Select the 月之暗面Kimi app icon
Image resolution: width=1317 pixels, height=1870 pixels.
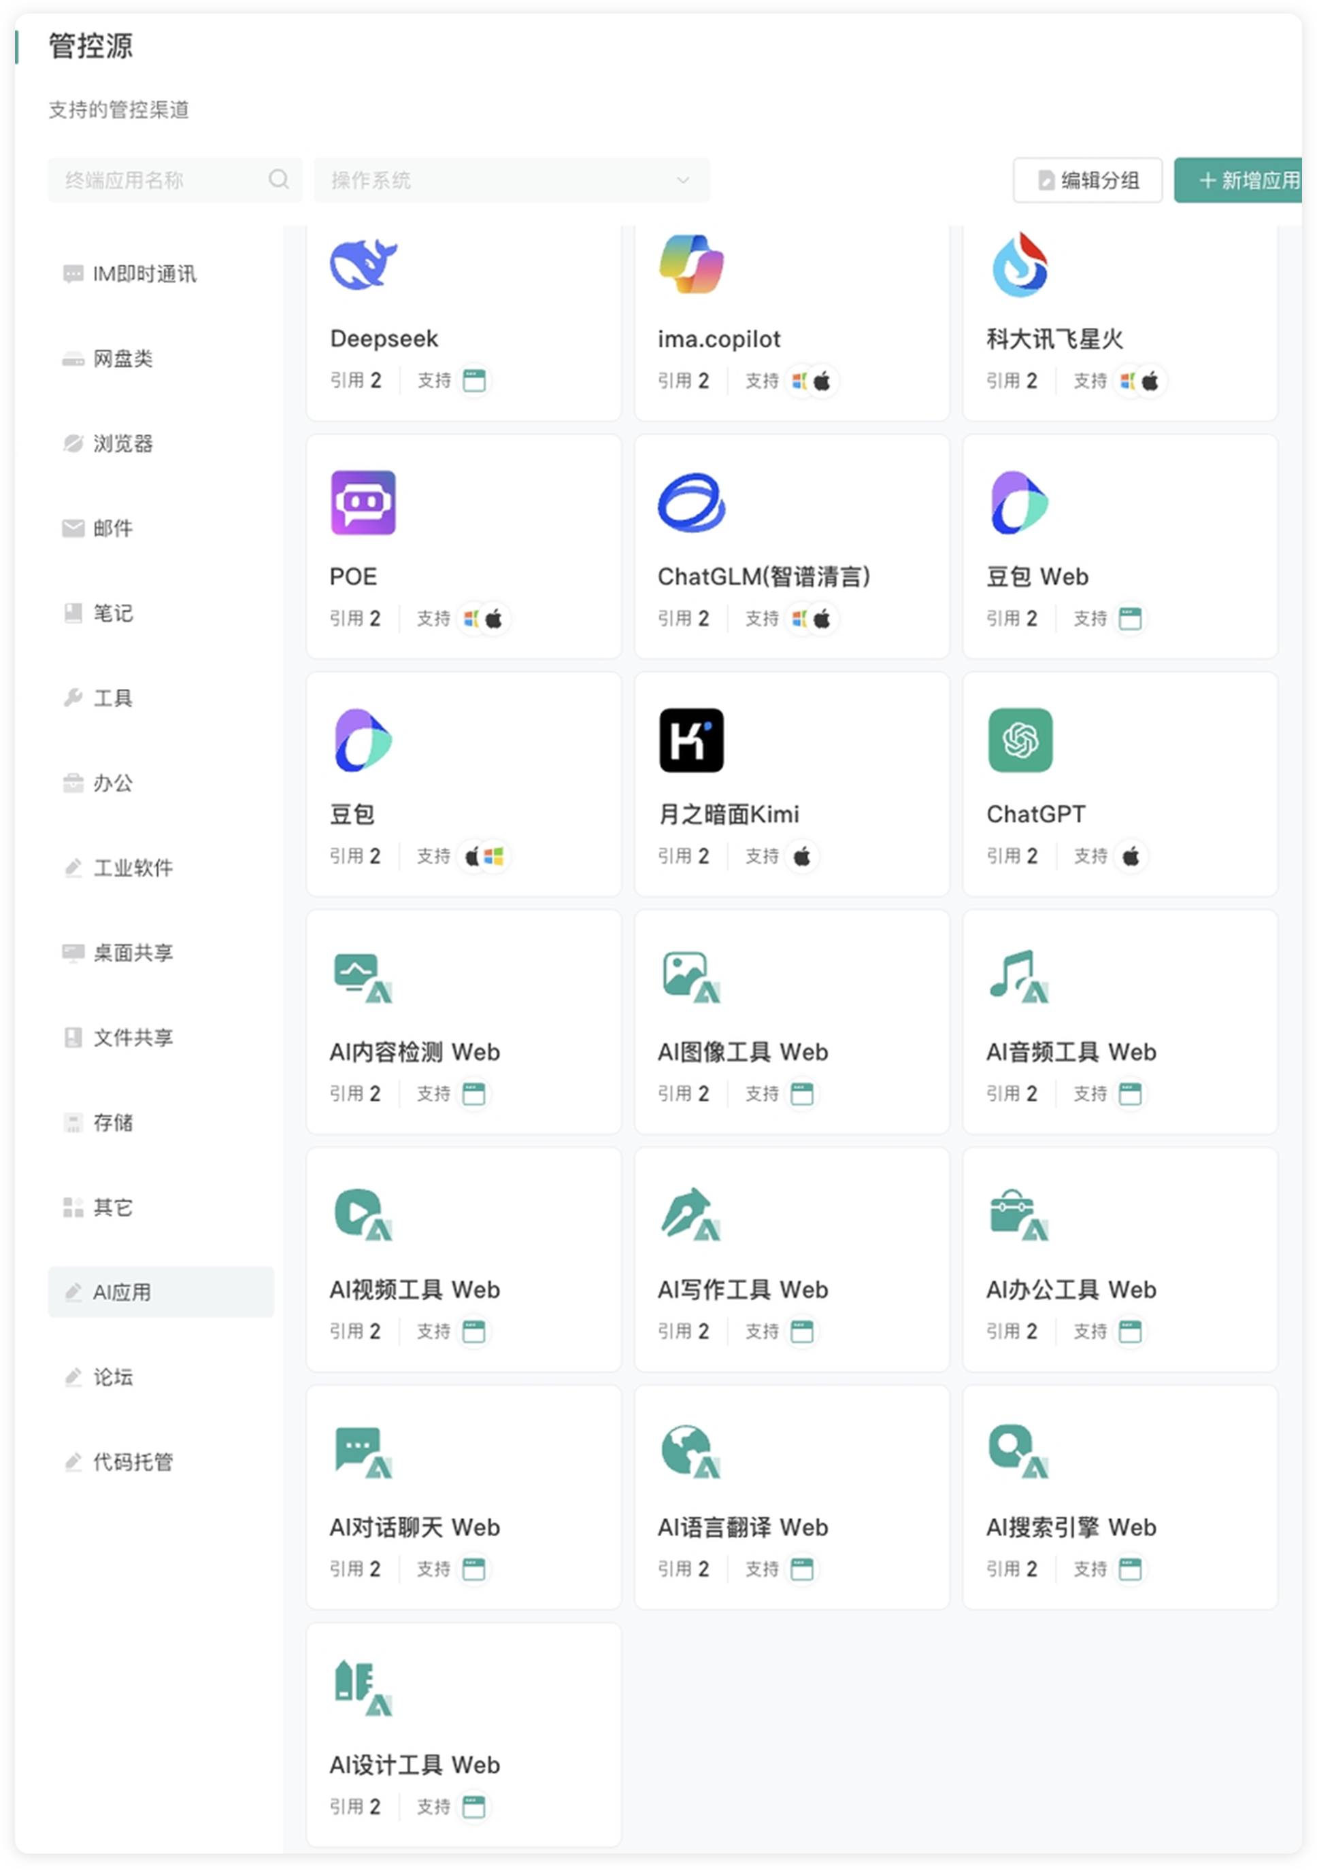[x=691, y=741]
